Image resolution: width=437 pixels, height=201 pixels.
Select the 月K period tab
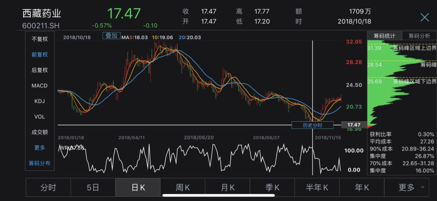[x=227, y=188]
